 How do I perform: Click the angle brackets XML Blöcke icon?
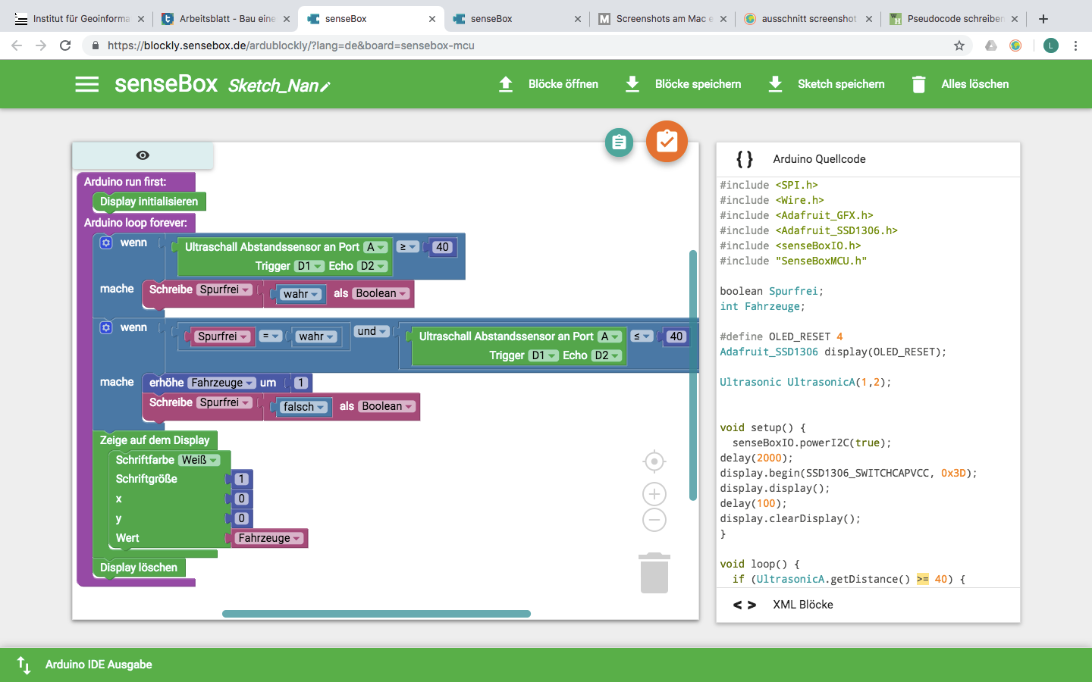(745, 605)
